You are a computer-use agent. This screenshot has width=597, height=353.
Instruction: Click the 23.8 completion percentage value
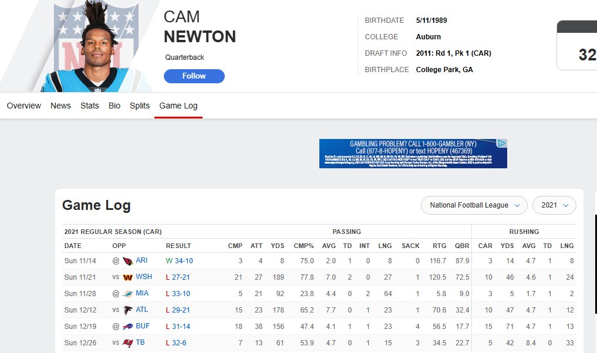(307, 294)
